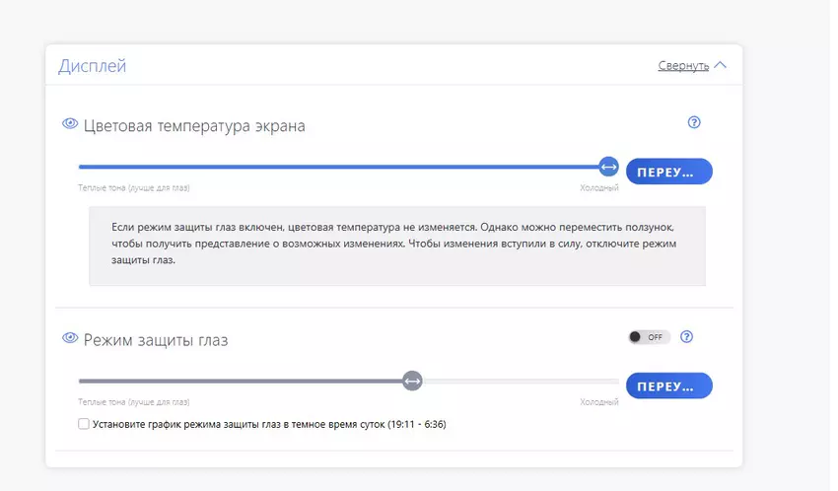Click the Теплые тона label under the eye protection slider
Image resolution: width=838 pixels, height=491 pixels.
click(x=133, y=402)
